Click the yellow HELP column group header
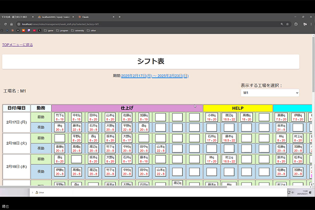This screenshot has width=315, height=210. pyautogui.click(x=238, y=108)
